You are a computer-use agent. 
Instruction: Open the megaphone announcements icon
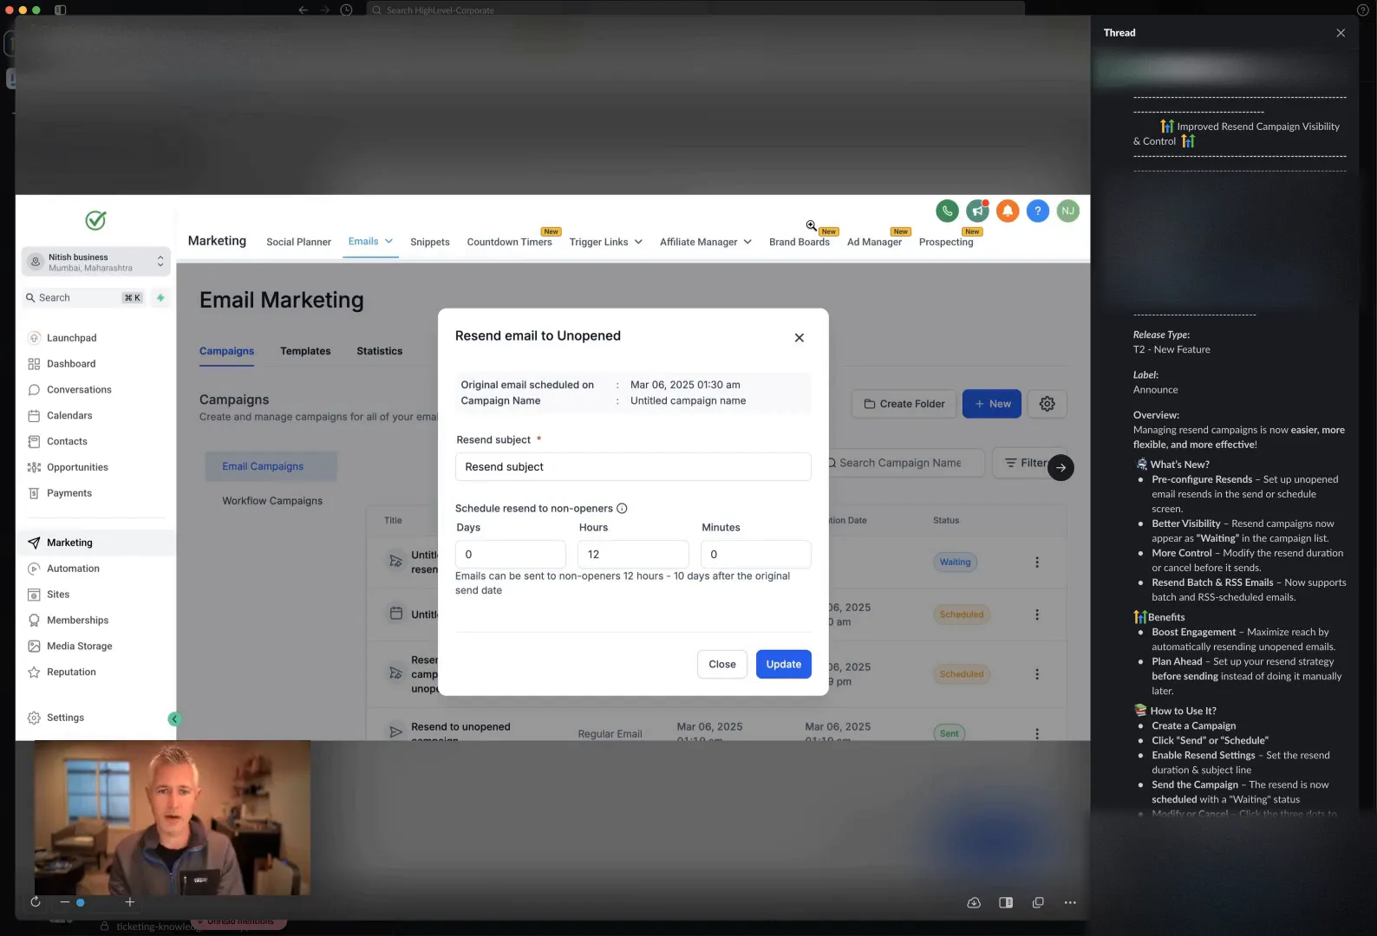[977, 211]
